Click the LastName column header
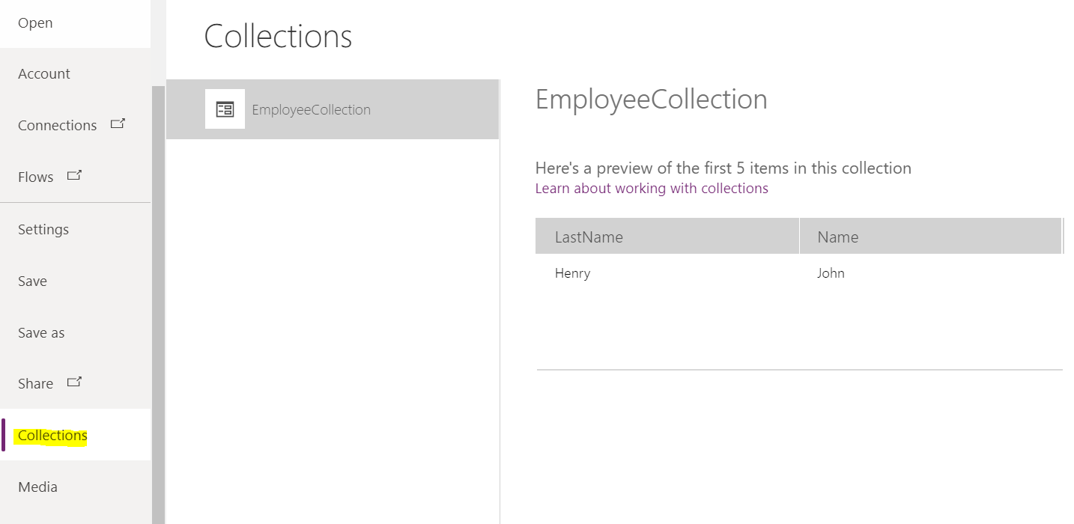Screen dimensions: 1074x524 point(589,236)
